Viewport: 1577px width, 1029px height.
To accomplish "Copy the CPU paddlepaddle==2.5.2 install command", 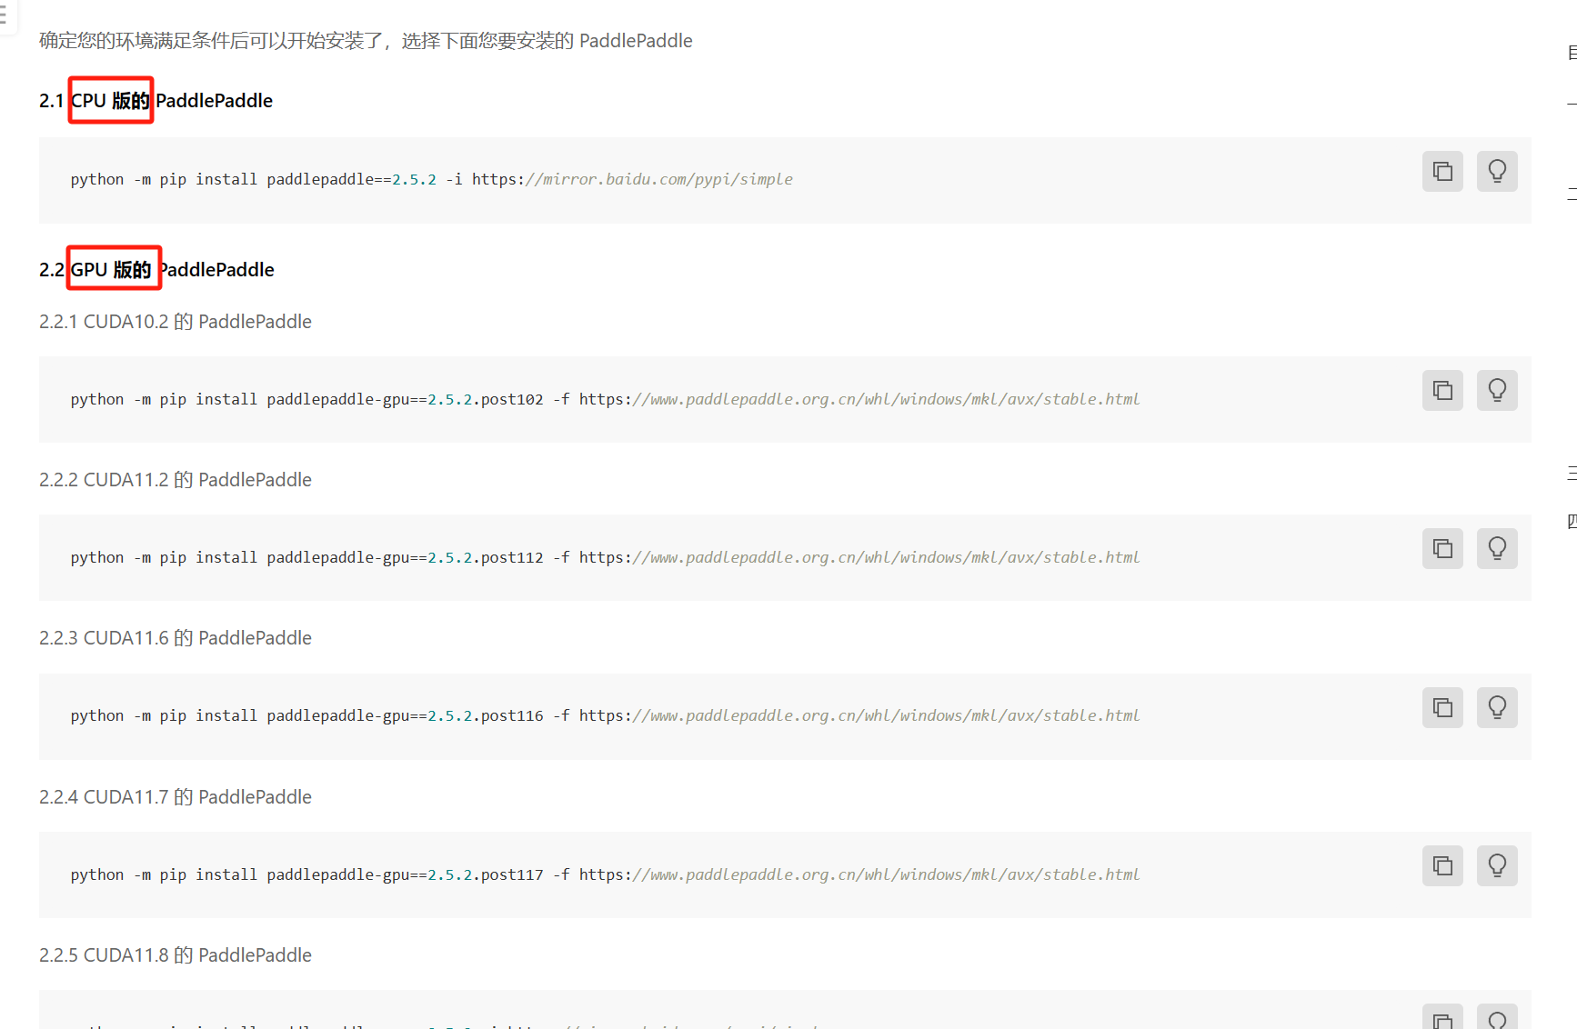I will click(x=1442, y=171).
